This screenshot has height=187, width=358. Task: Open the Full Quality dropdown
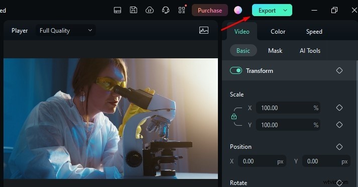[66, 30]
